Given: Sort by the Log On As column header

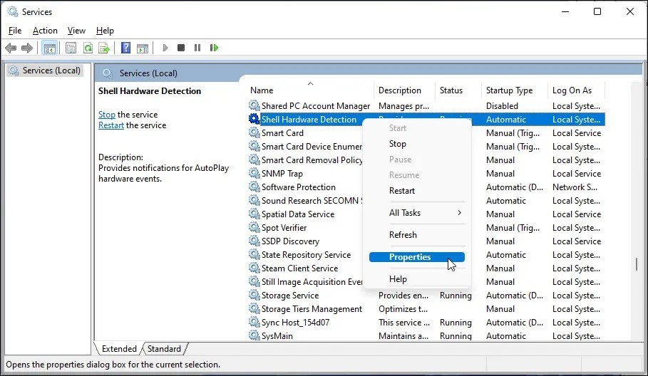Looking at the screenshot, I should point(577,90).
